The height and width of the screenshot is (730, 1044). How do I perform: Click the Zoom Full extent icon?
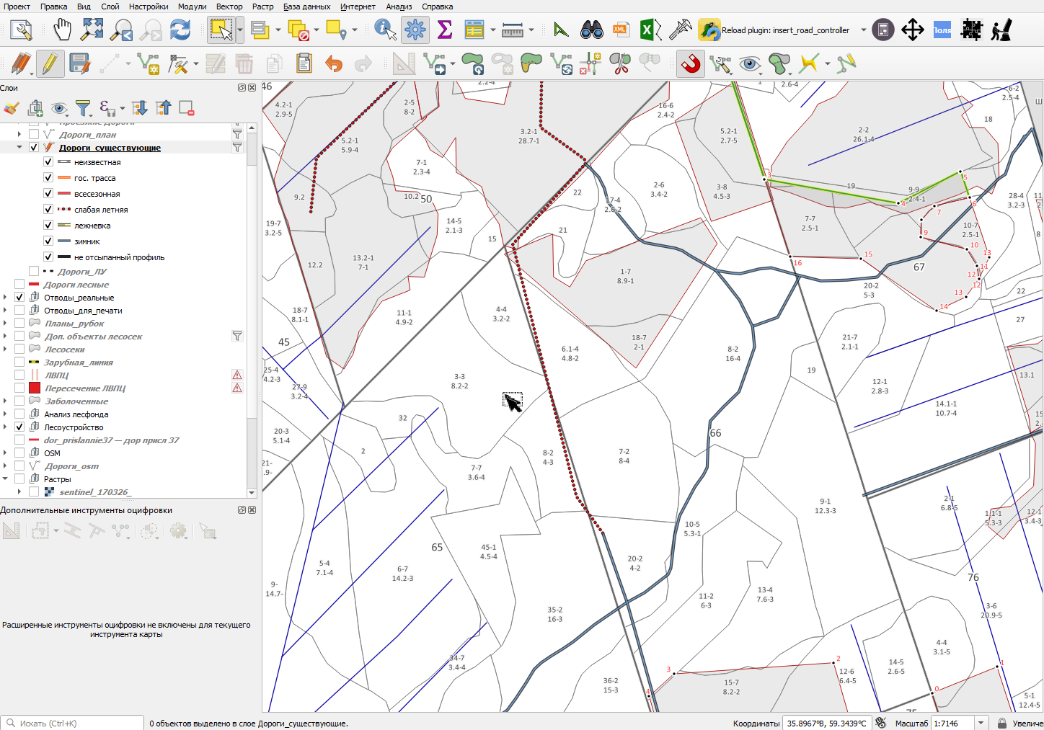click(x=92, y=30)
